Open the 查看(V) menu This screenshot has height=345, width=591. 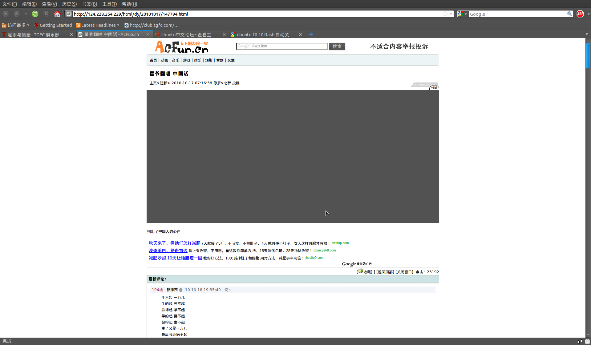[50, 4]
